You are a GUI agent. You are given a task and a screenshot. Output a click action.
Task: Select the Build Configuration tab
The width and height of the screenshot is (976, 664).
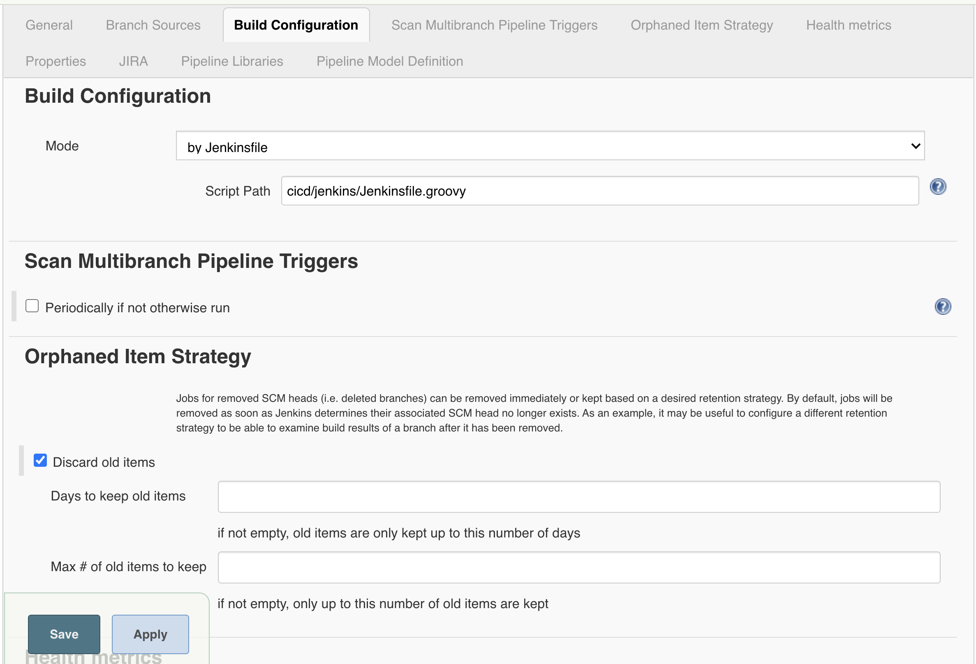tap(296, 25)
